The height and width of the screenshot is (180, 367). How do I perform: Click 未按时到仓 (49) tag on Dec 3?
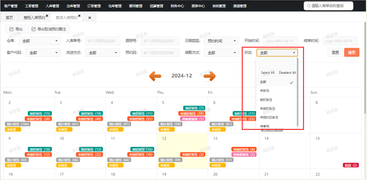[89, 119]
